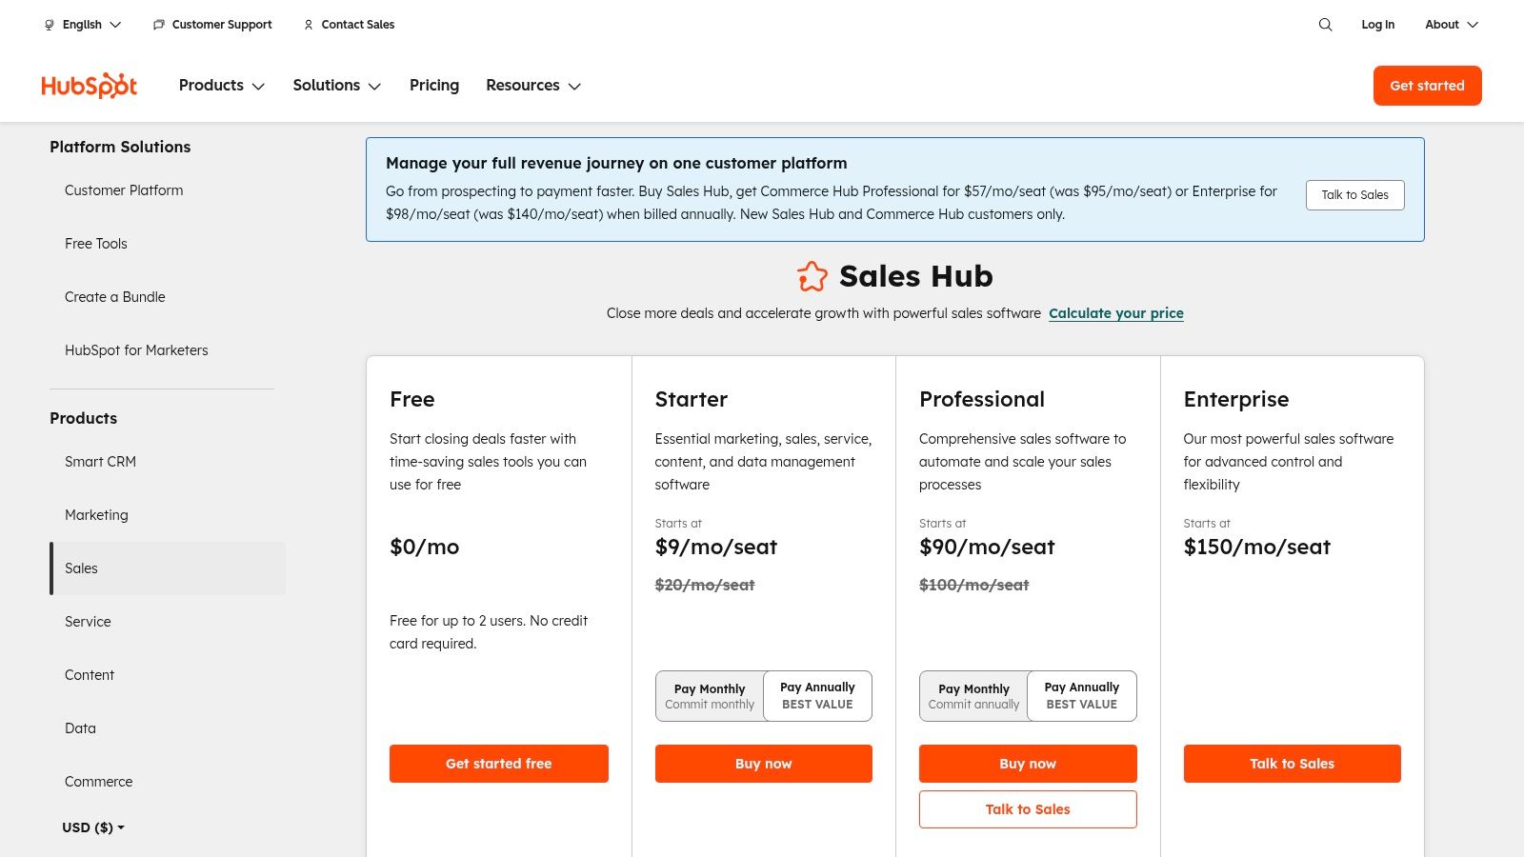This screenshot has width=1524, height=857.
Task: Click Get started free for the Free plan
Action: (498, 763)
